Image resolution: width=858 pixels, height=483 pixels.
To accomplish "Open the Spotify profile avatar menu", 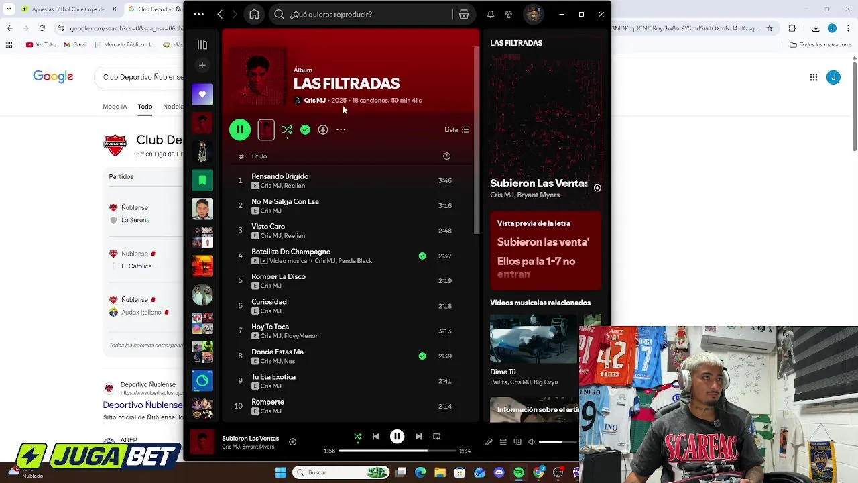I will point(533,14).
